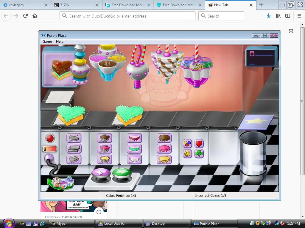Screen dimensions: 305x228
Task: Pick the green icing drip button
Action: coord(134,149)
